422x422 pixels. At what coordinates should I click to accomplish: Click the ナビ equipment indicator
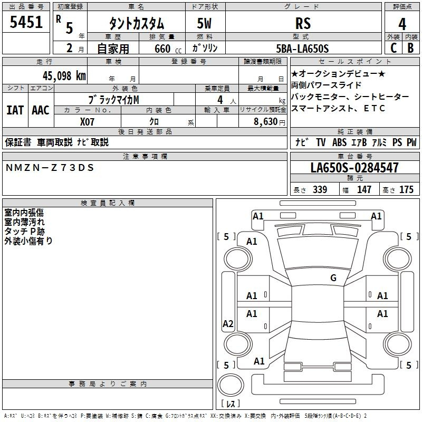[x=302, y=142]
